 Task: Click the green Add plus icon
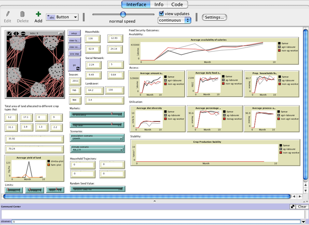click(x=38, y=14)
